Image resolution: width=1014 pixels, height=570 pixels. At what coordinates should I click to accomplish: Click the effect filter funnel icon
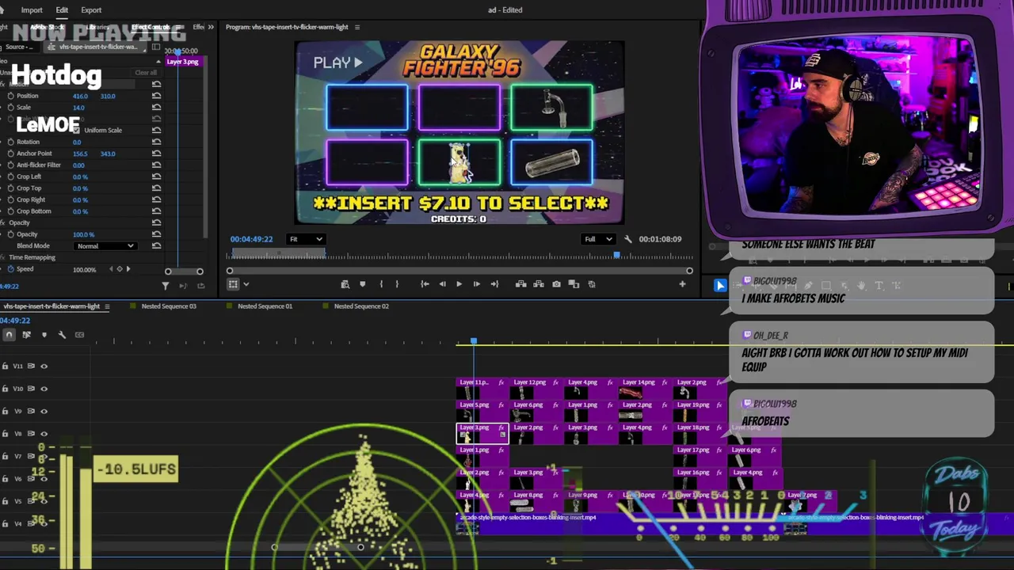[x=166, y=286]
